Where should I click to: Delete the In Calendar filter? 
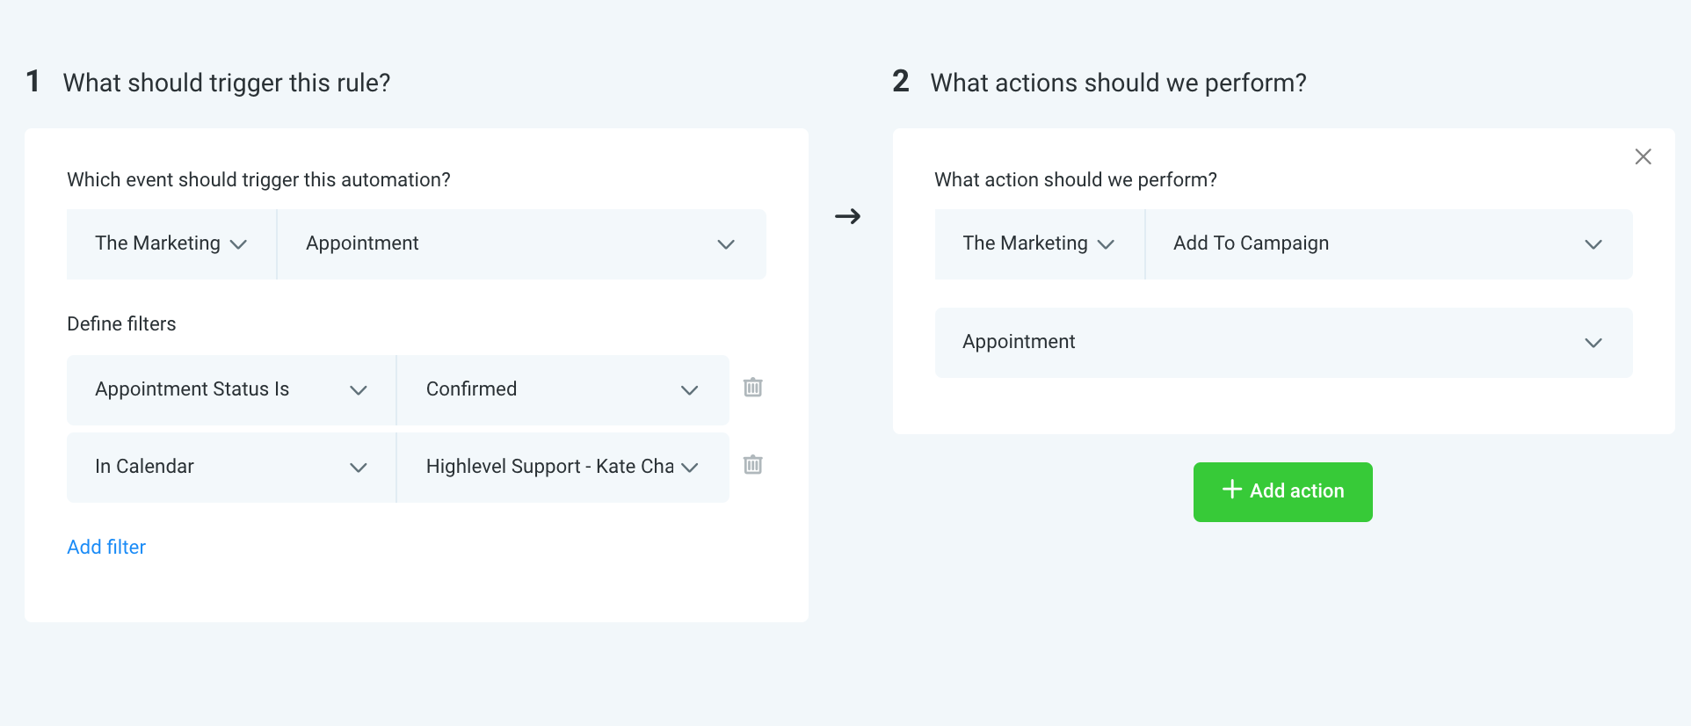pos(753,465)
